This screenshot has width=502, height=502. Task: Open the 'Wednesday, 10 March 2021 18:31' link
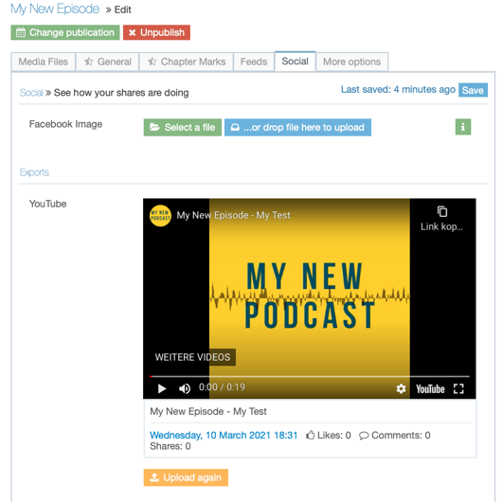[224, 435]
